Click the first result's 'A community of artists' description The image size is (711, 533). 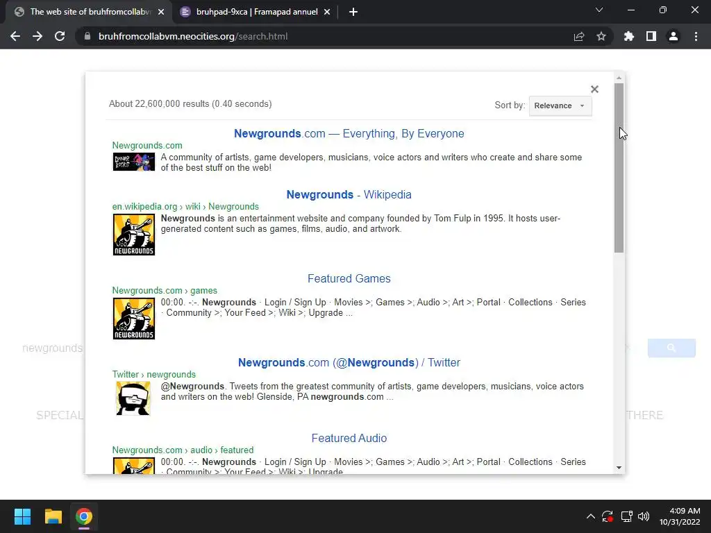point(371,162)
